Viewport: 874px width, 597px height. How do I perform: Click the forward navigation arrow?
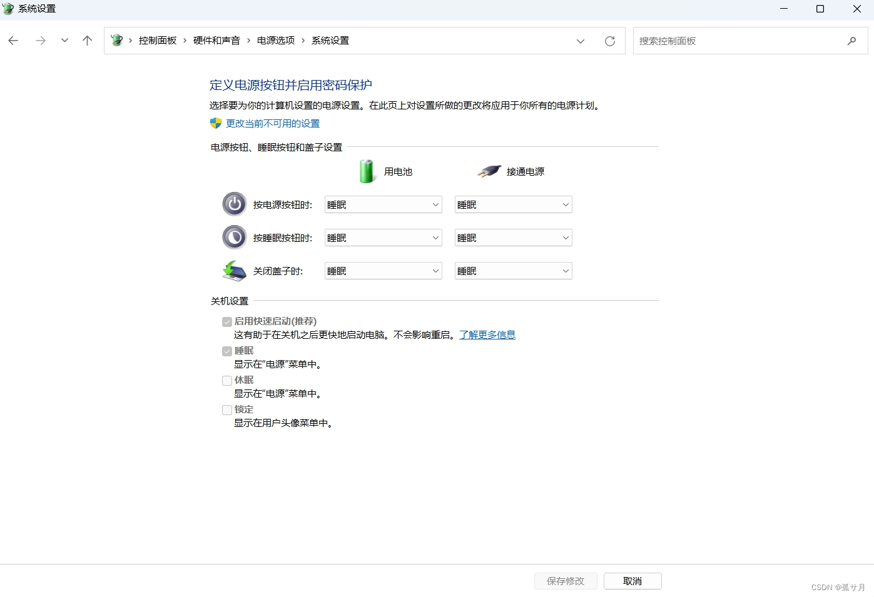(41, 41)
